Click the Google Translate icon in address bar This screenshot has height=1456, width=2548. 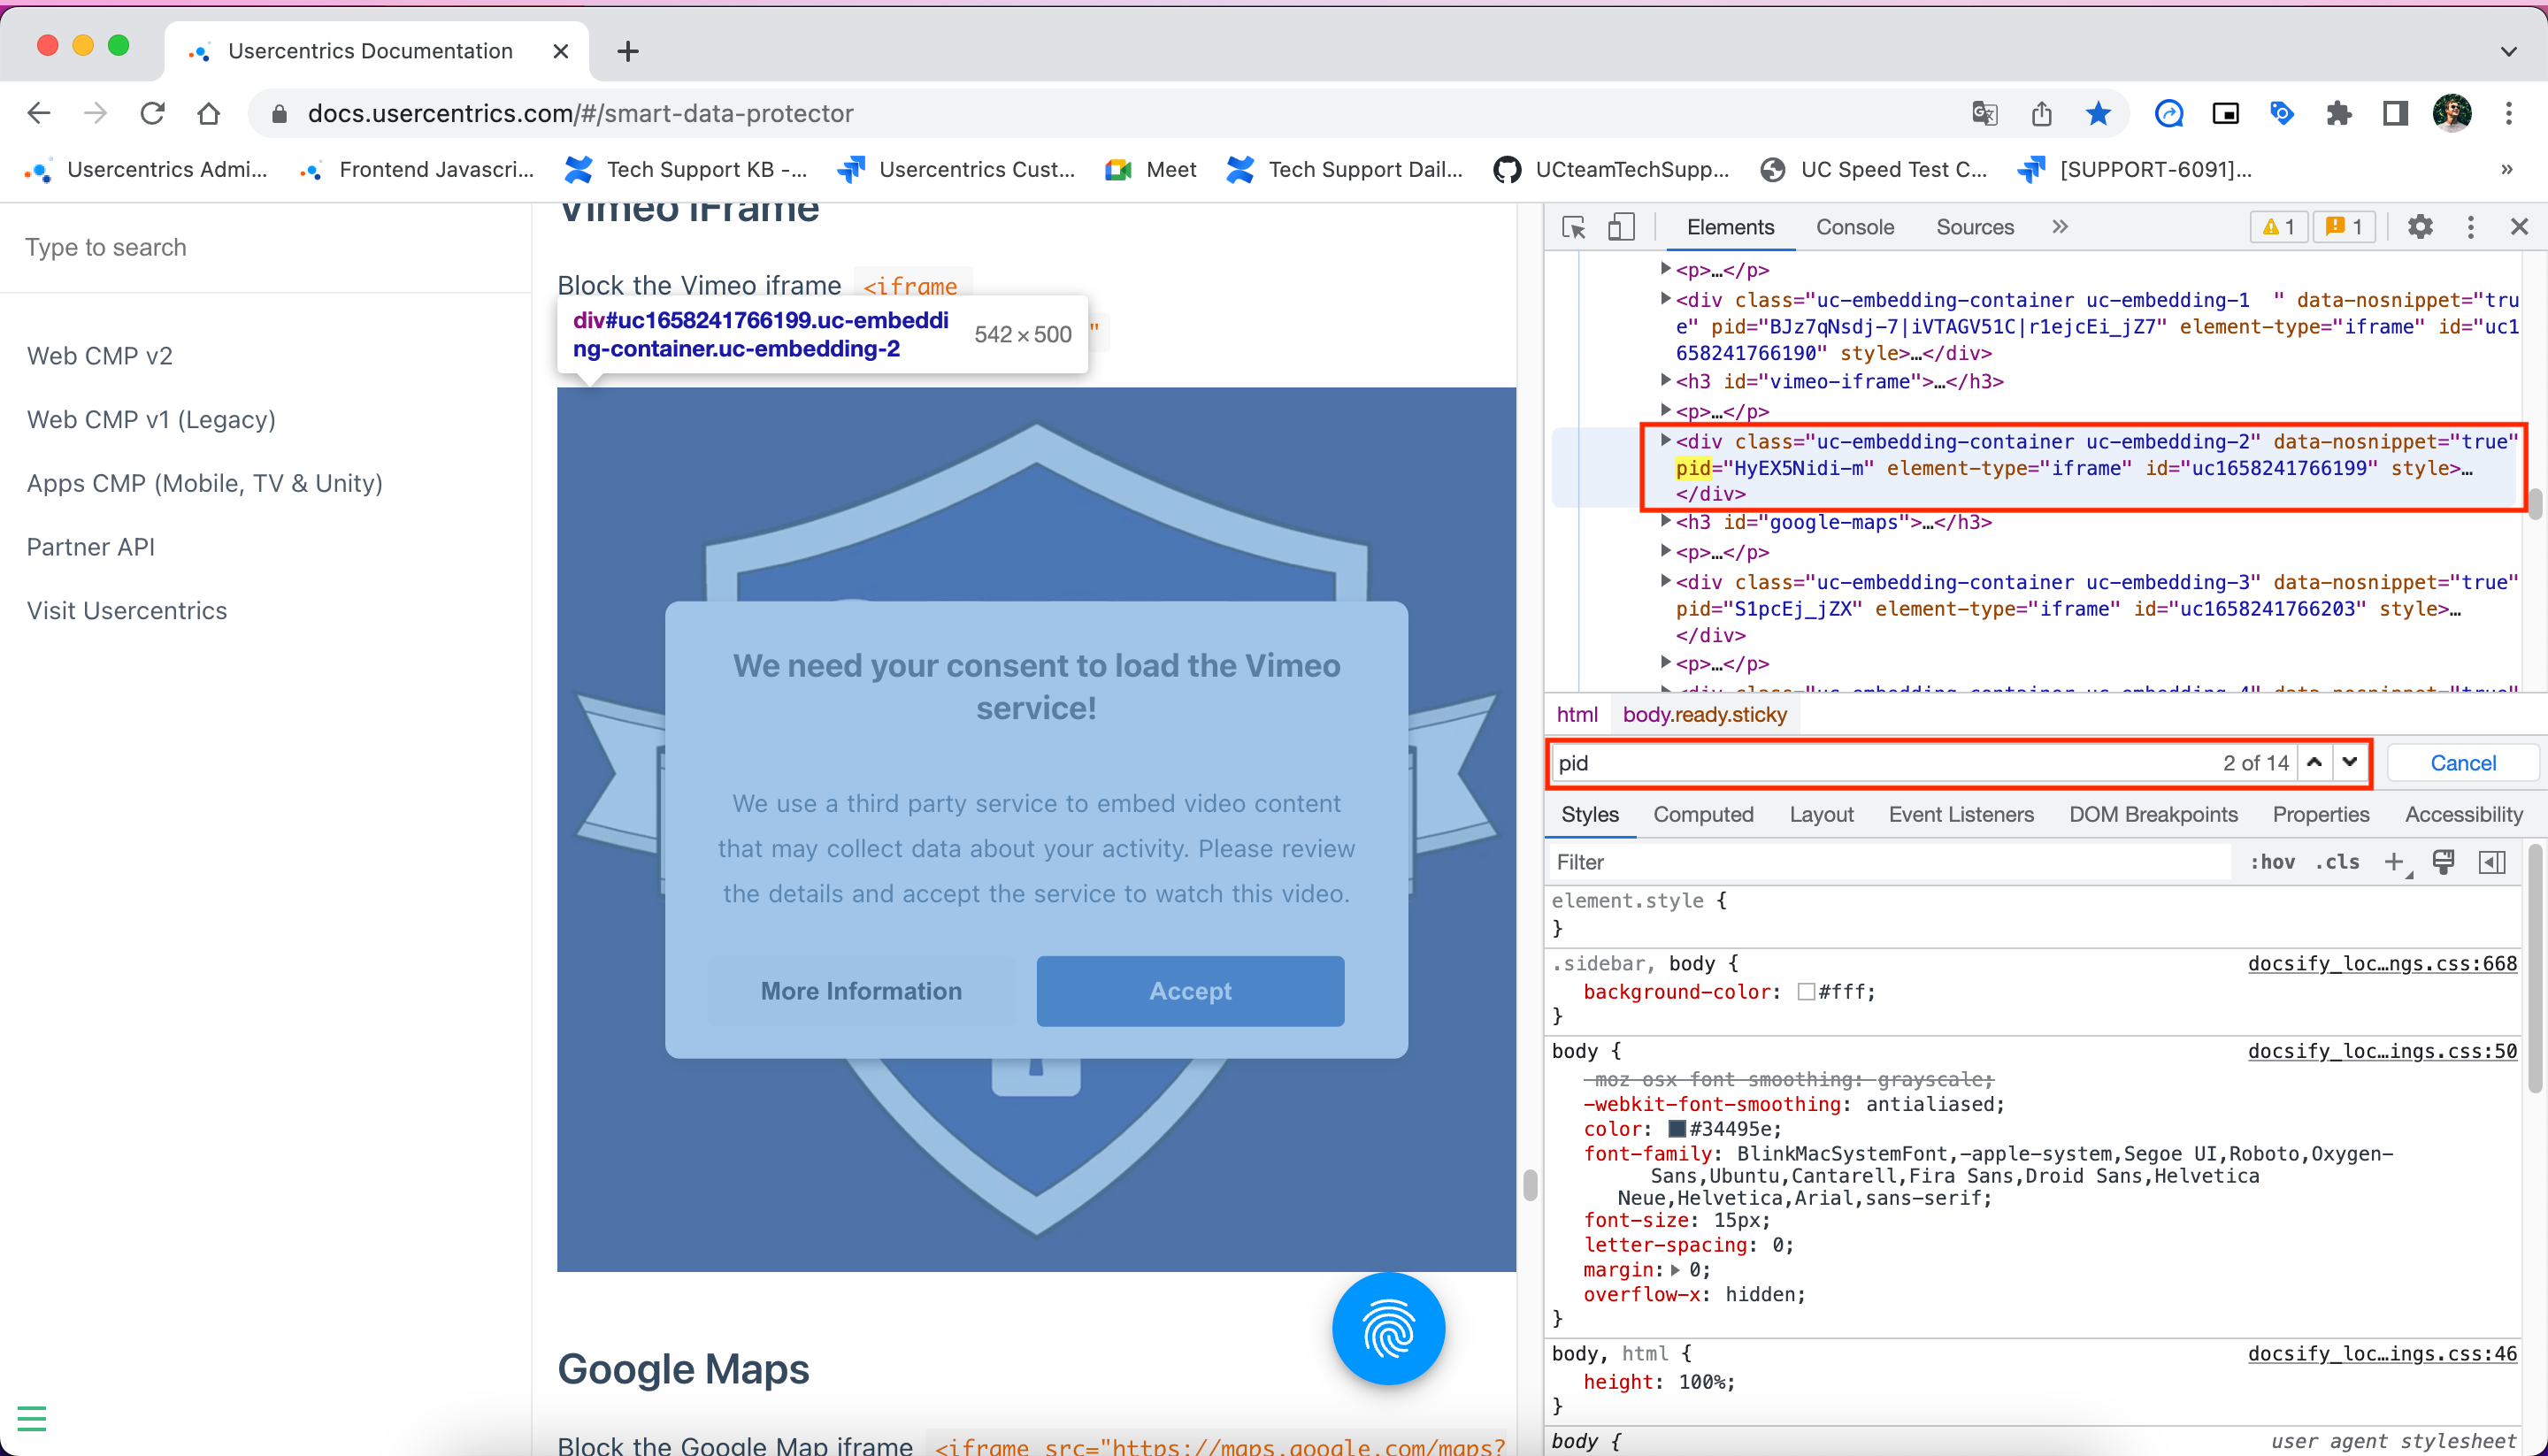coord(1985,113)
